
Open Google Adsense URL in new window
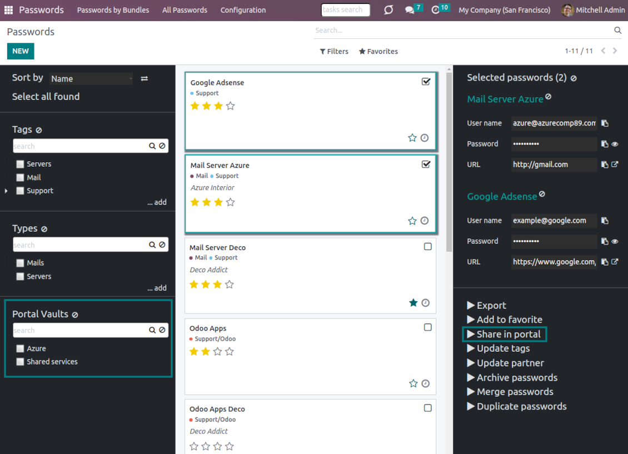(615, 262)
